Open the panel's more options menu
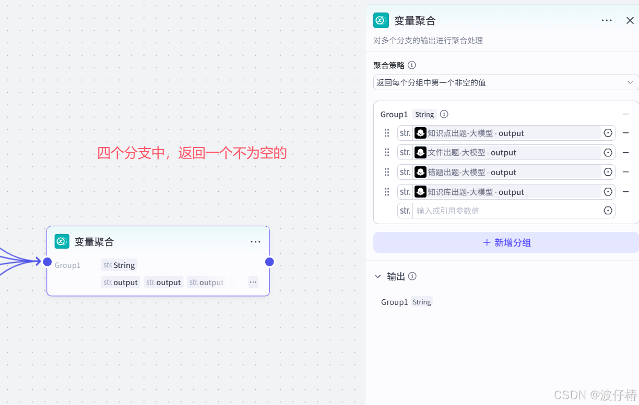Screen dimensions: 639x405 tap(607, 20)
